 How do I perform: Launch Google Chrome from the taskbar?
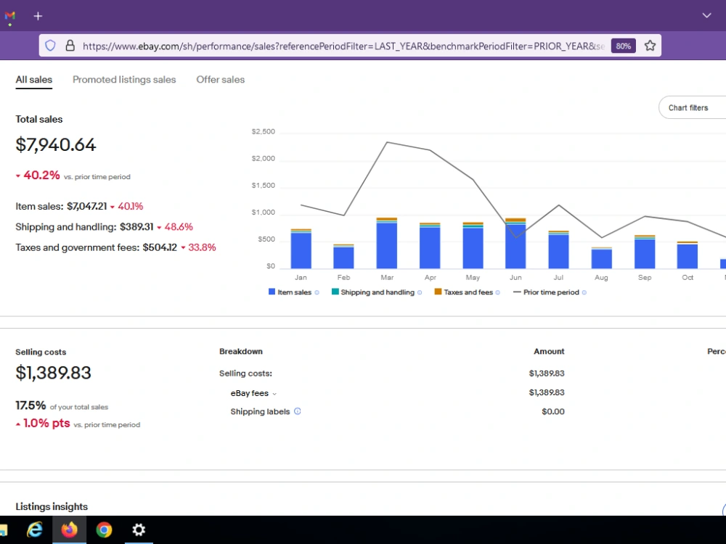tap(104, 529)
